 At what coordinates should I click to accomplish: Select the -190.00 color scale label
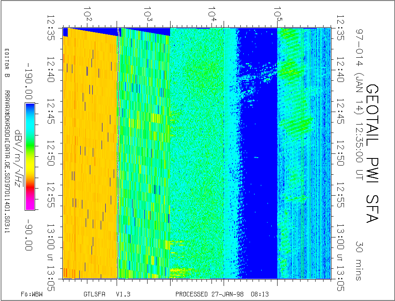coord(28,80)
